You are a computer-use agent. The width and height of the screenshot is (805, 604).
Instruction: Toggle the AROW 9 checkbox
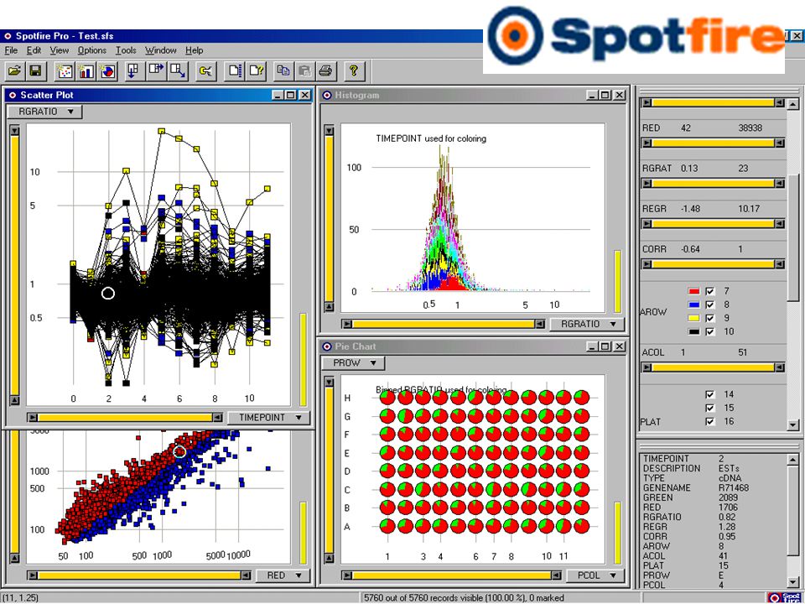710,318
